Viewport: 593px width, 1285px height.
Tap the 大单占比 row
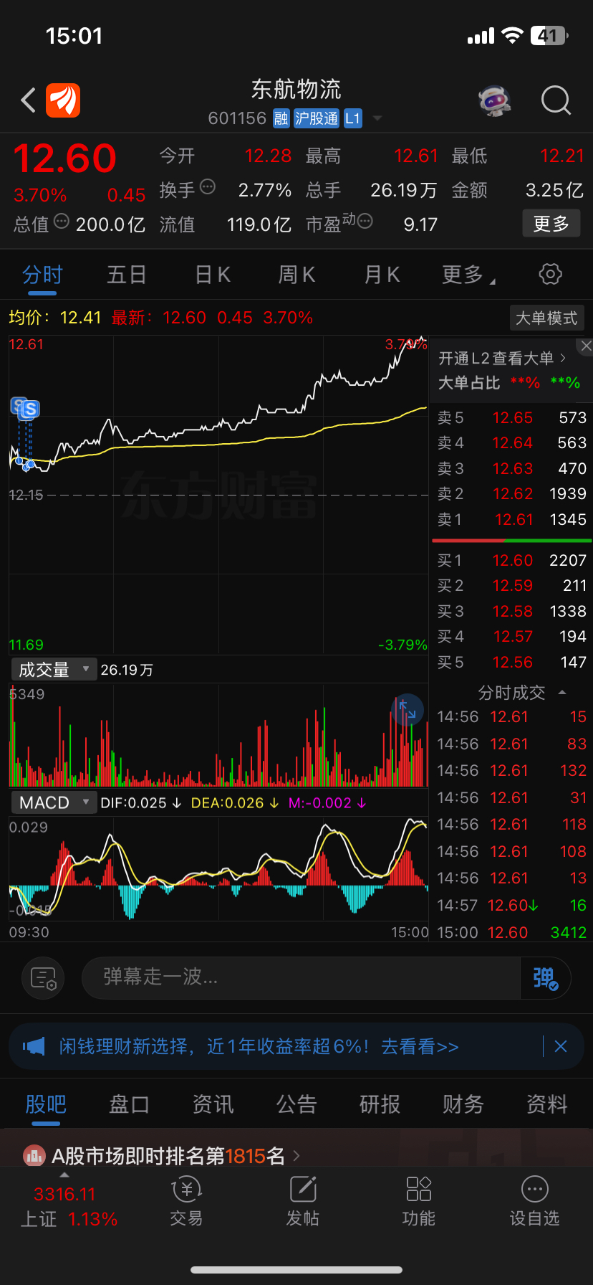pos(509,383)
